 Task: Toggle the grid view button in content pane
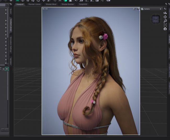[x=3, y=69]
